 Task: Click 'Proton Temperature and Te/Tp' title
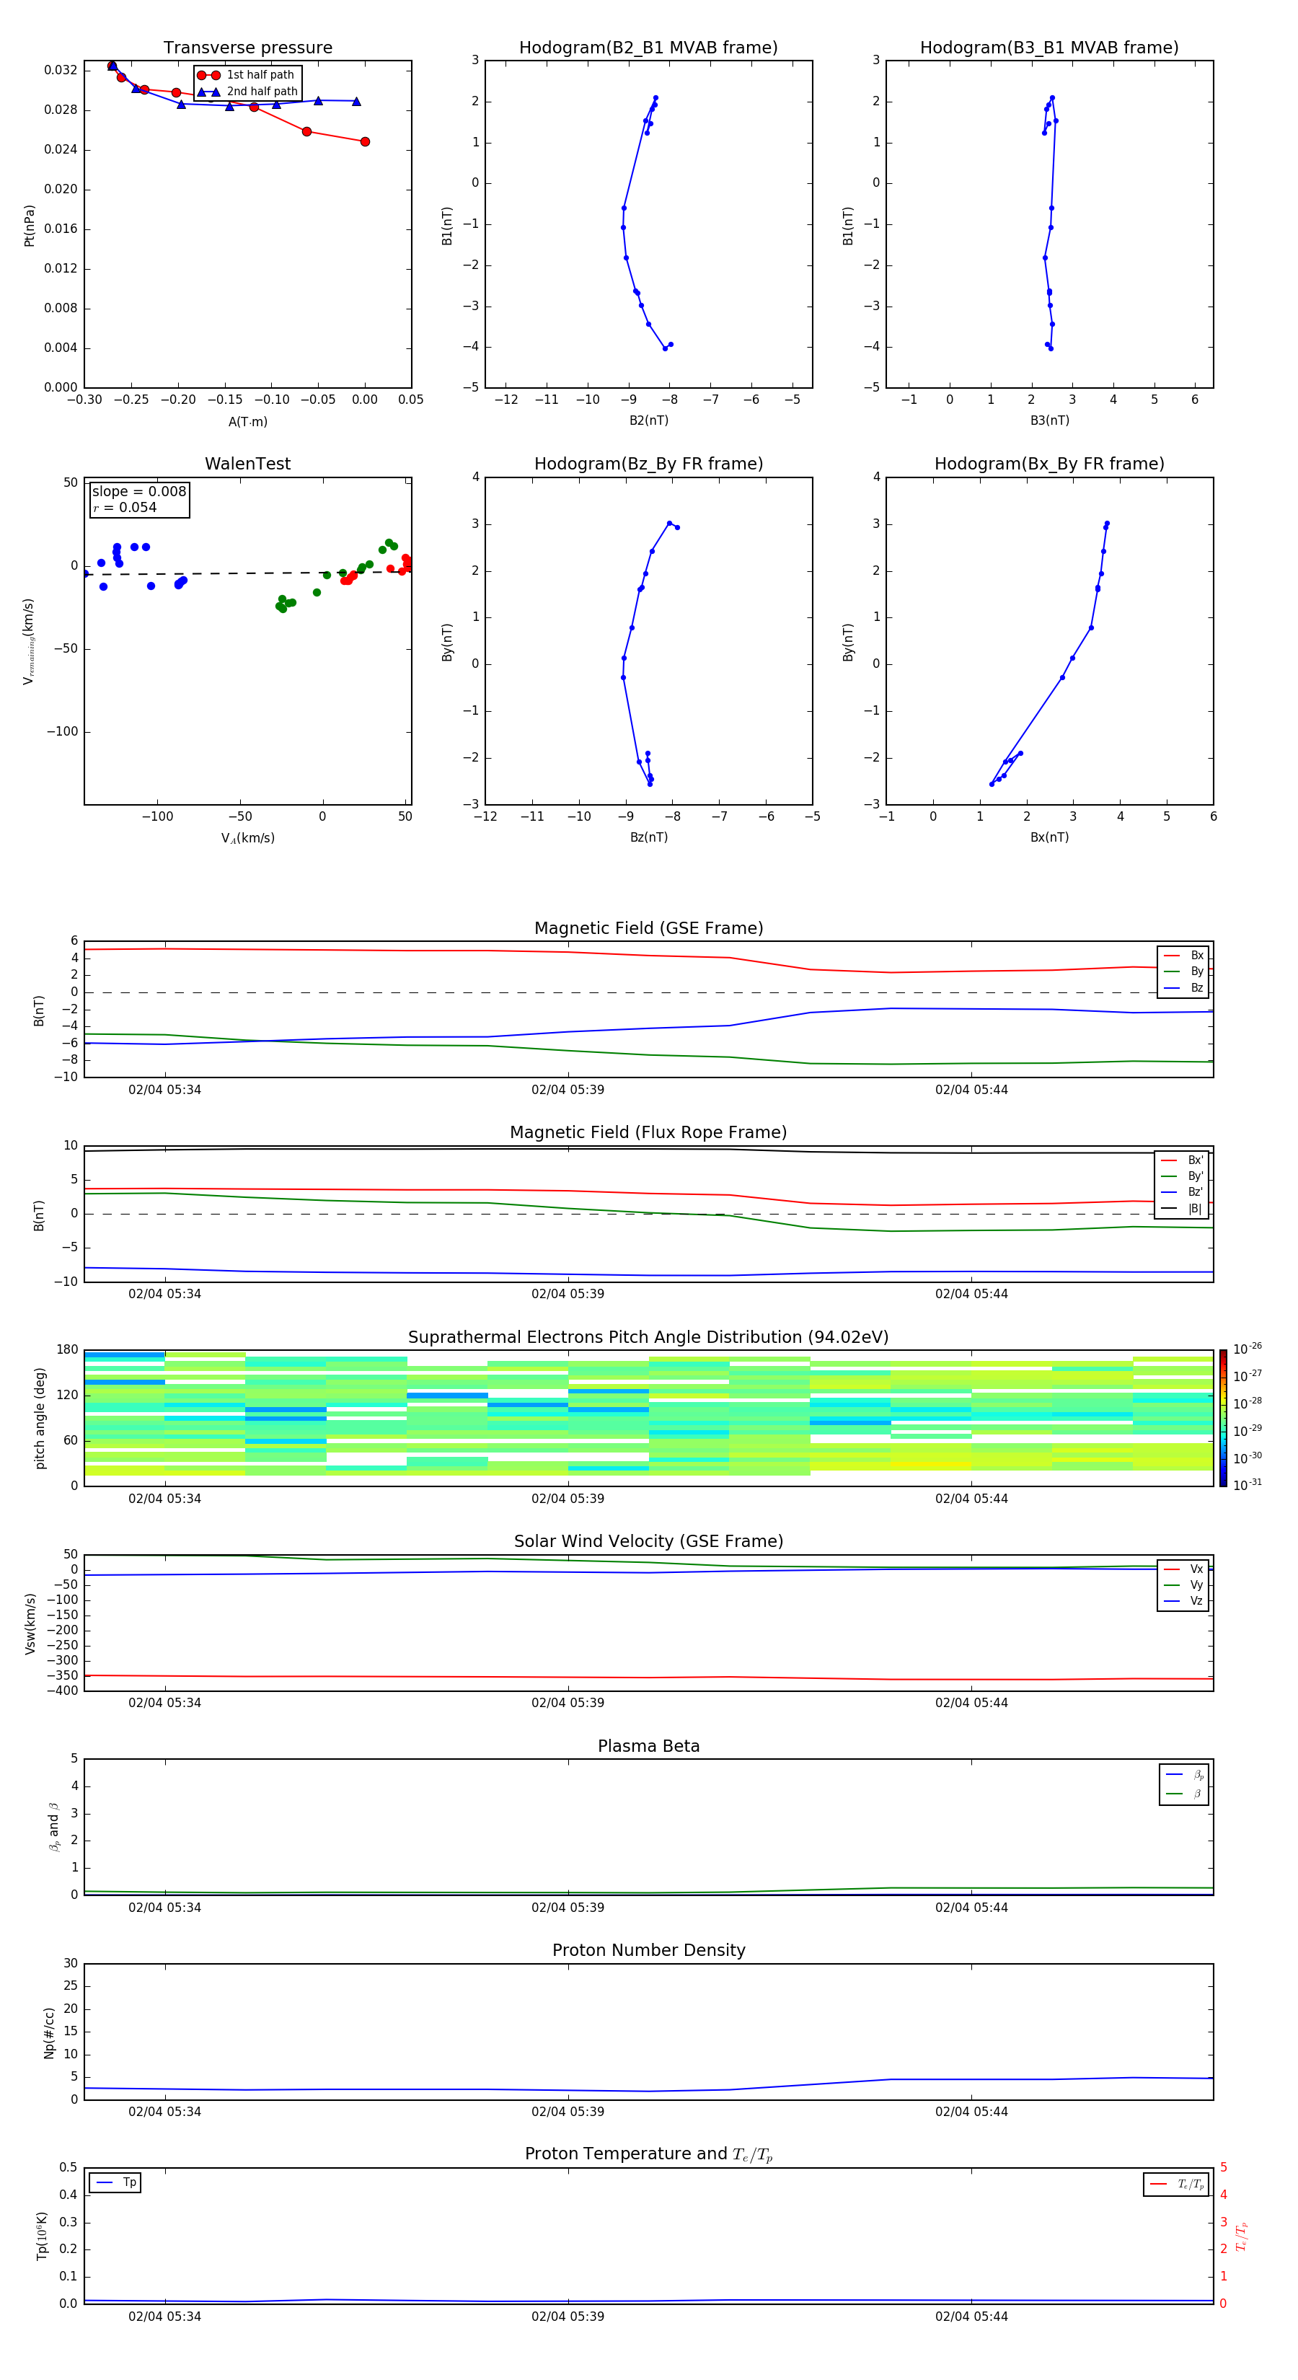pyautogui.click(x=648, y=2154)
